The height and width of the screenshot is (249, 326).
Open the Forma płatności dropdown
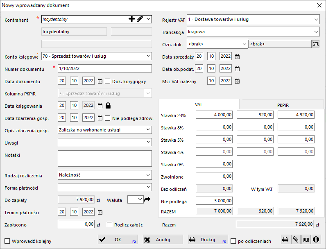(148, 187)
